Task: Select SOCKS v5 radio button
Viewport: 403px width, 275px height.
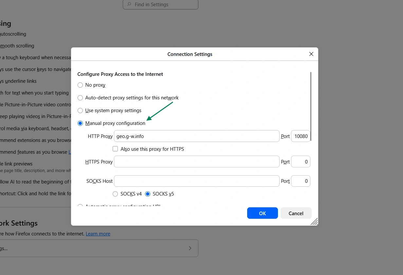Action: tap(148, 194)
